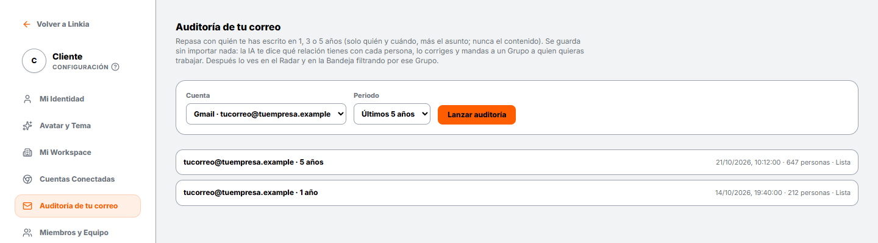Screen dimensions: 878x243
Task: Open the Cuenta dropdown with Gmail account
Action: [266, 114]
